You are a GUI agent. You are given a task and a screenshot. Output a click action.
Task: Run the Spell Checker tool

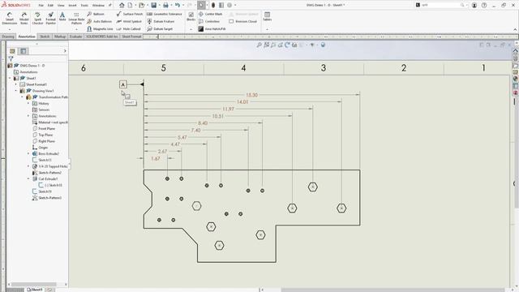click(x=37, y=18)
